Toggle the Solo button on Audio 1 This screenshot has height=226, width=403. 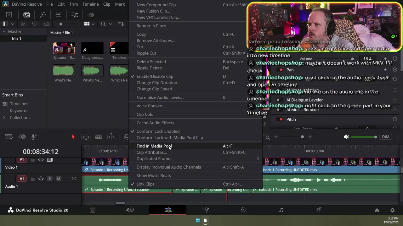[49, 179]
